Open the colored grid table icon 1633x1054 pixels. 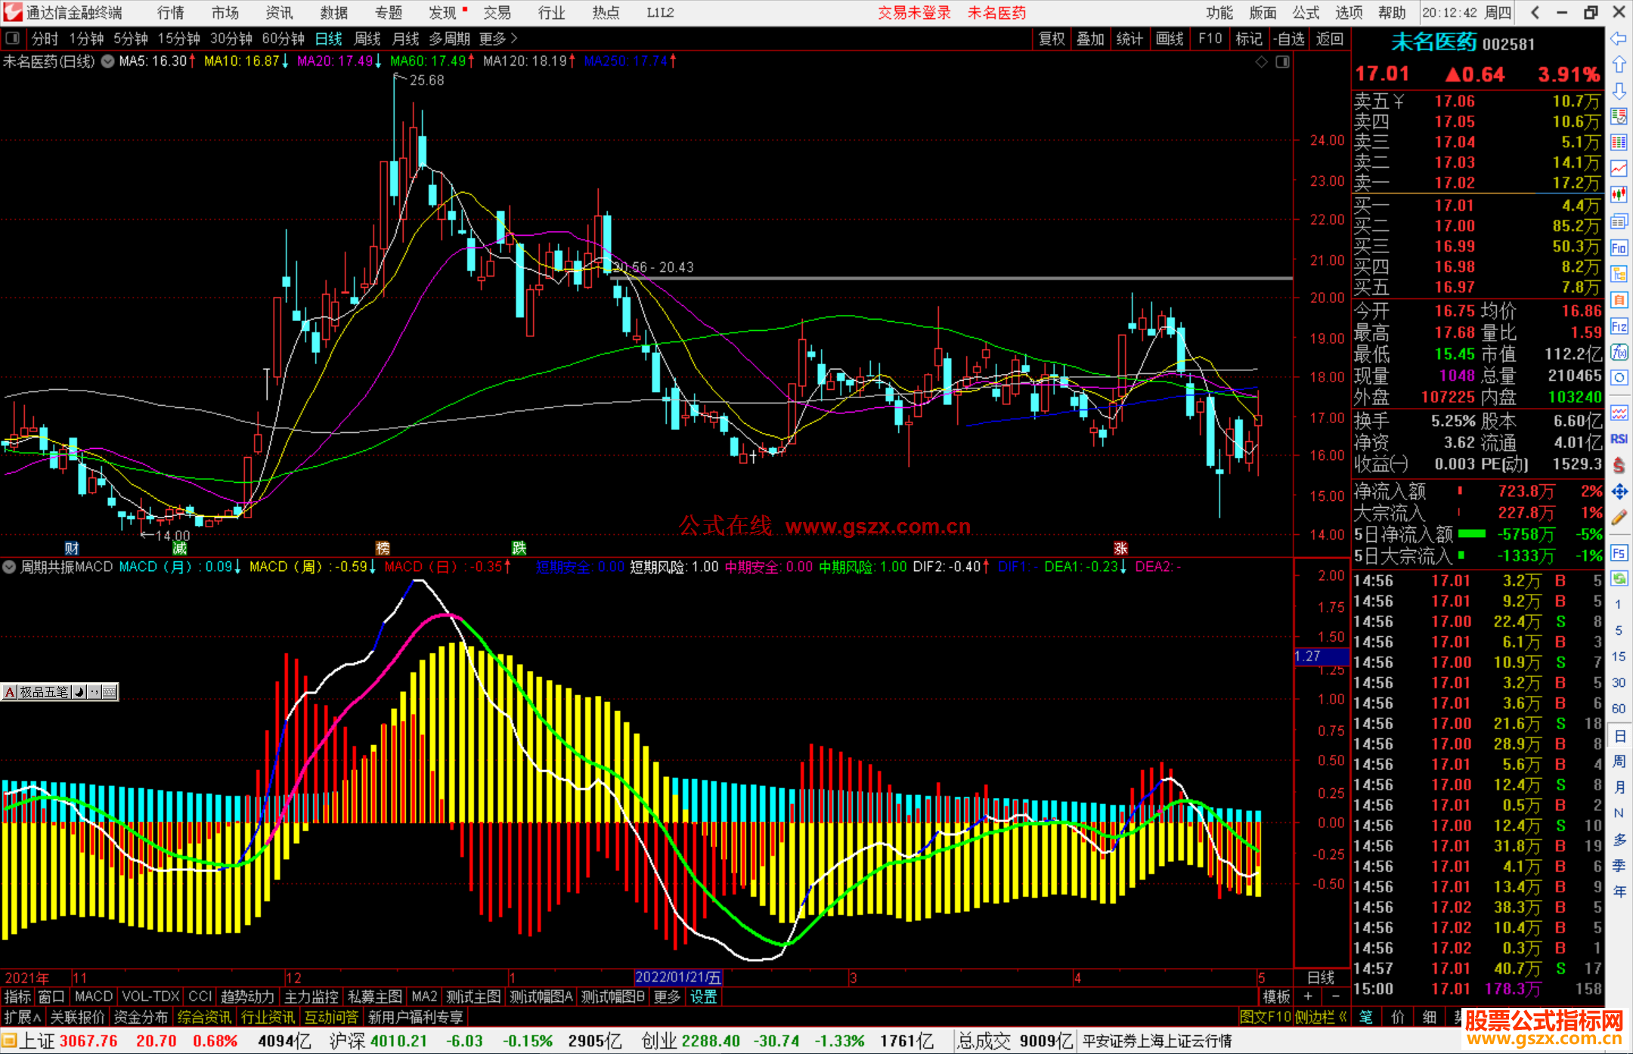[1619, 143]
